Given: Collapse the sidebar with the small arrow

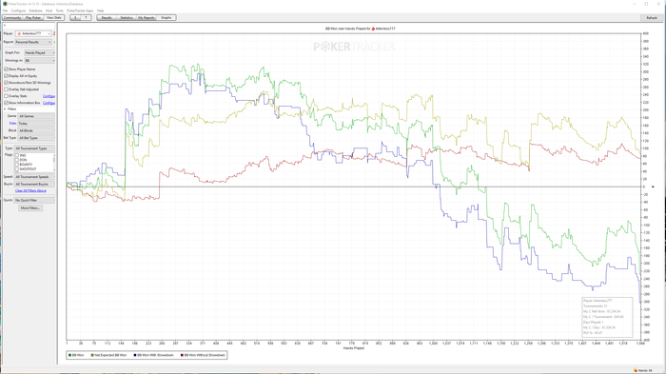Looking at the screenshot, I should click(x=5, y=25).
